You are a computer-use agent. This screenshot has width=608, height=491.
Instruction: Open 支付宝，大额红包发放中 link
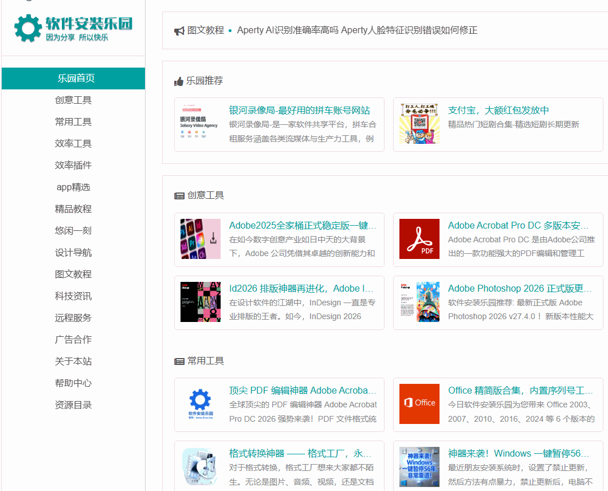(x=498, y=111)
